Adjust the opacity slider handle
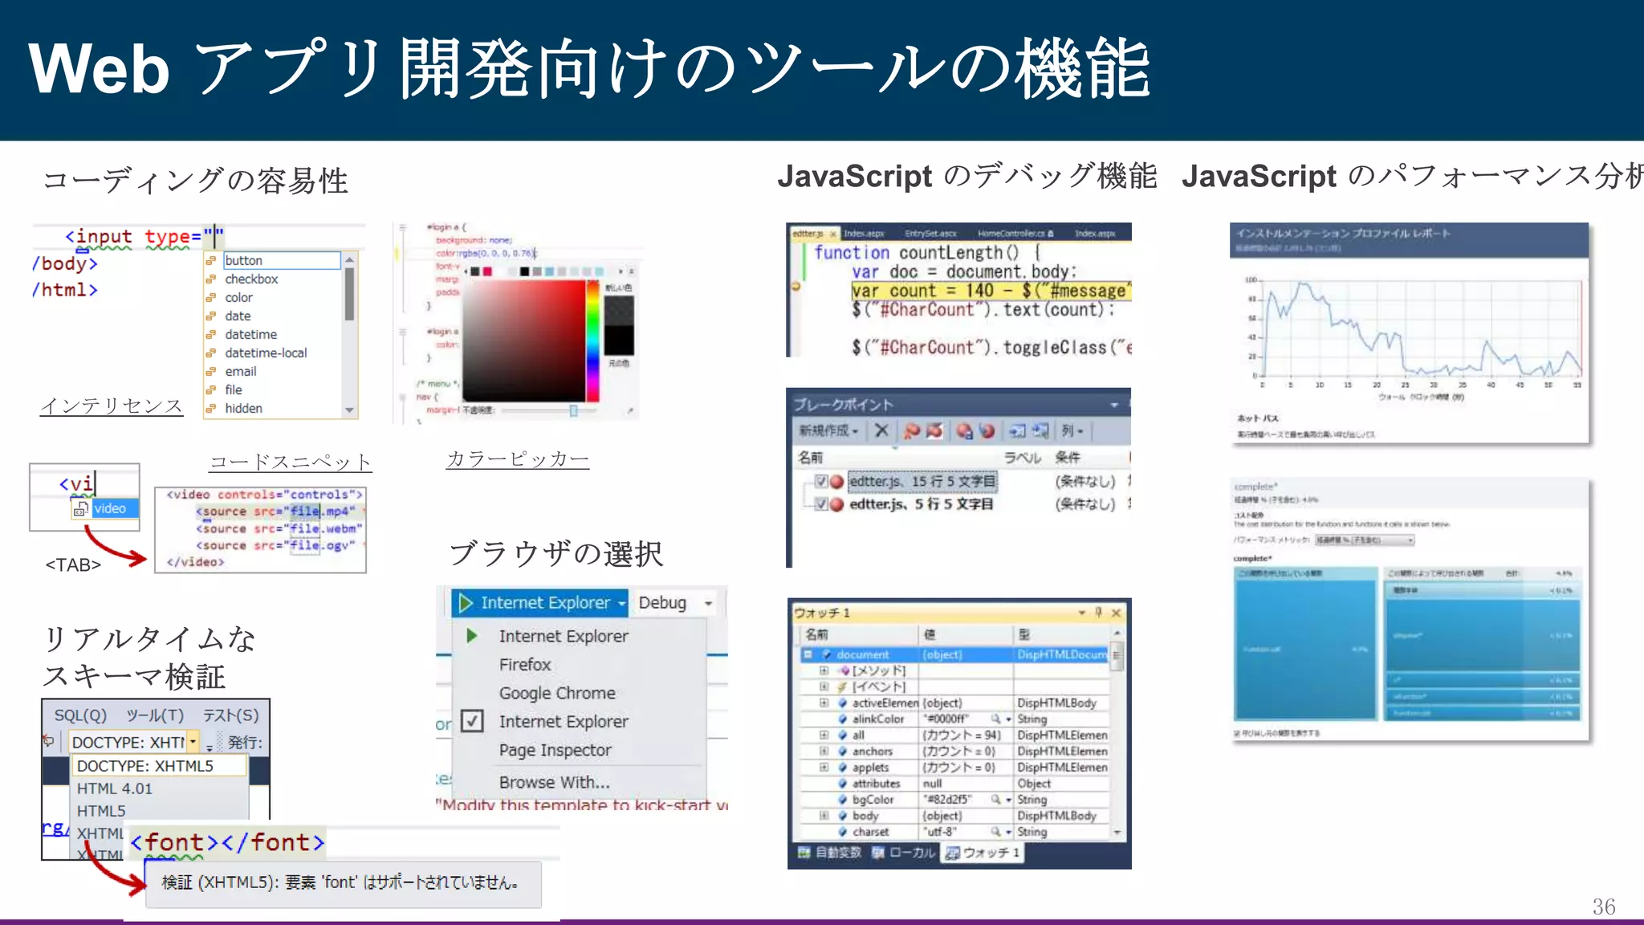This screenshot has width=1644, height=925. pos(573,410)
